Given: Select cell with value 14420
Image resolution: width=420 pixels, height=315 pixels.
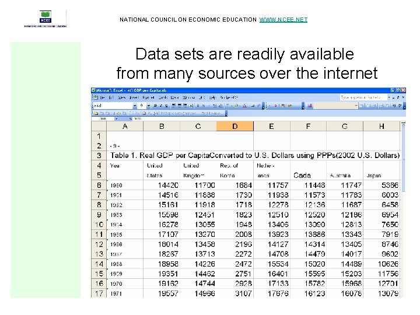Looking at the screenshot, I should coord(162,185).
